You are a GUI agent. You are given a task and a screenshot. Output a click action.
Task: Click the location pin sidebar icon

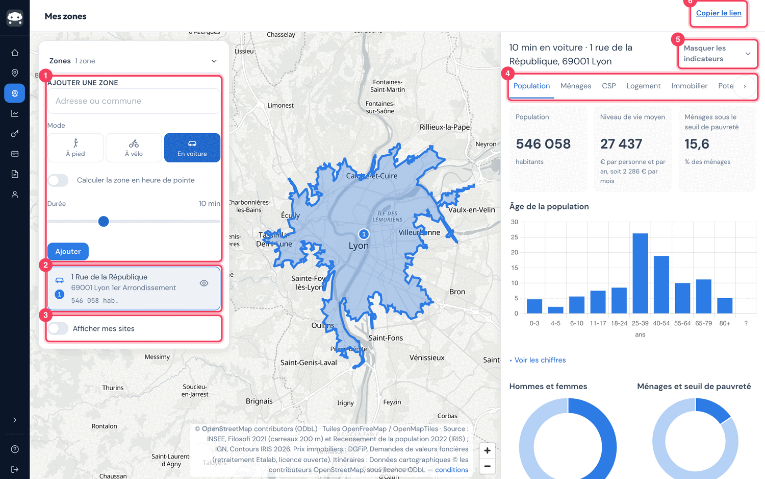[x=15, y=73]
